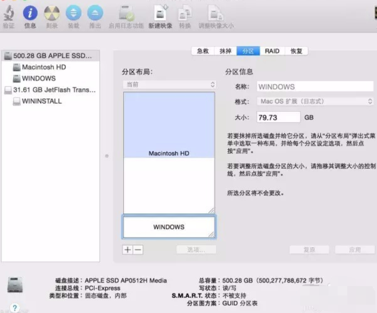The image size is (377, 313).
Task: Click the sidebar divider grab dot
Action: [107, 156]
